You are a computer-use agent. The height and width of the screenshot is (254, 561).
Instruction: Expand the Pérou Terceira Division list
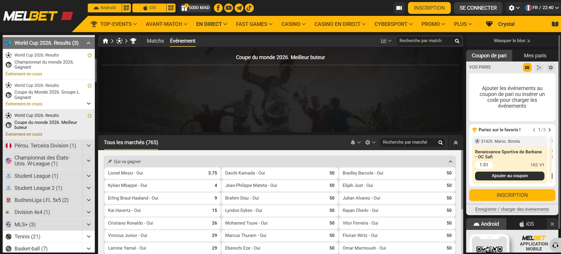[x=89, y=145]
